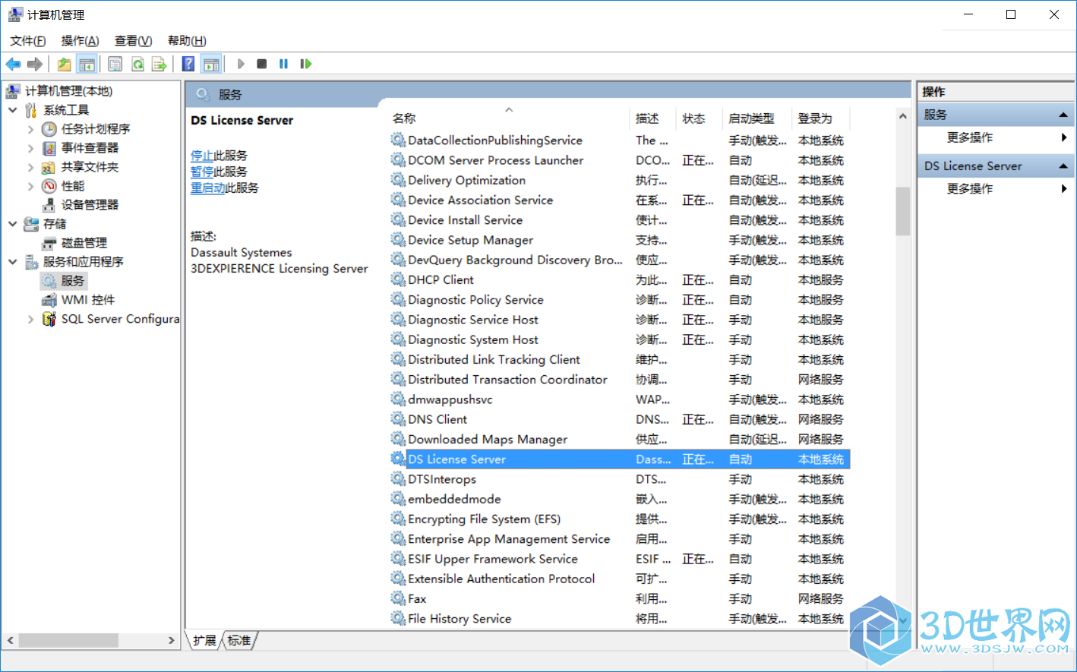
Task: Select WMI 控件 in the tree
Action: (88, 300)
